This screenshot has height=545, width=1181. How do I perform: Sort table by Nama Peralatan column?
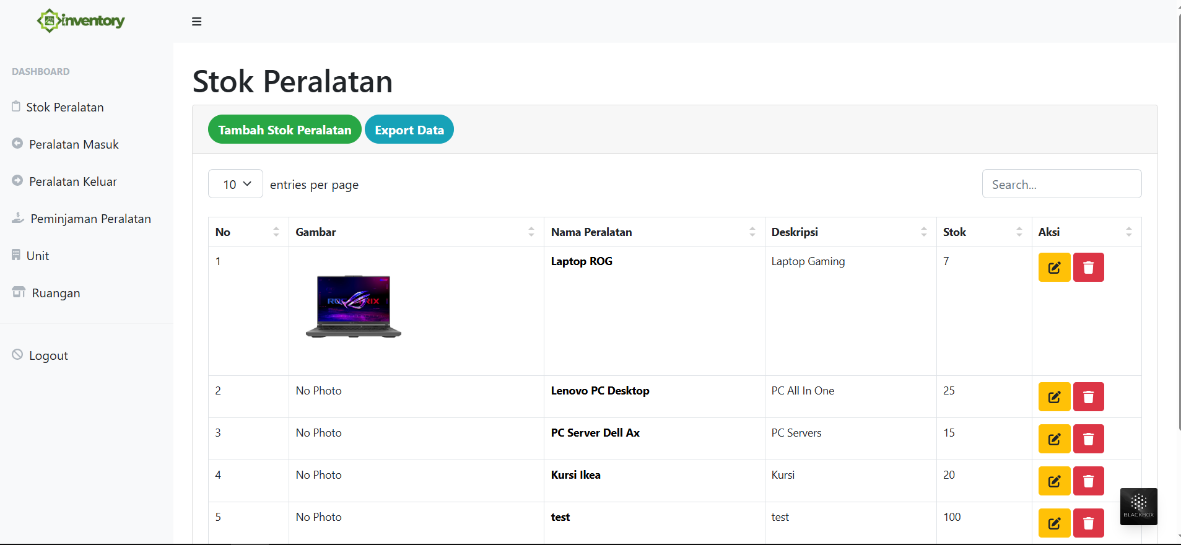point(653,232)
